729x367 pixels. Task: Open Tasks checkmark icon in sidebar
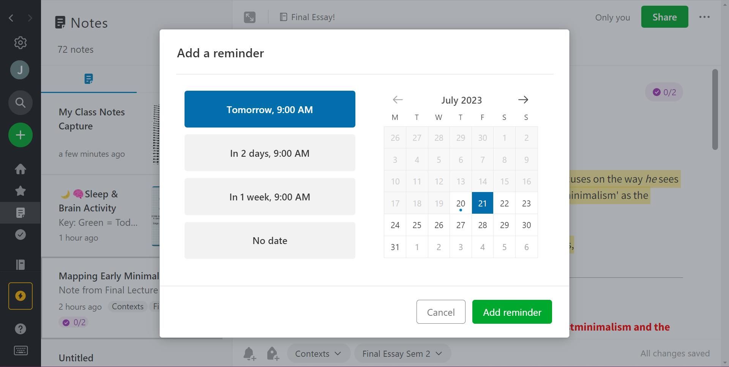point(21,235)
